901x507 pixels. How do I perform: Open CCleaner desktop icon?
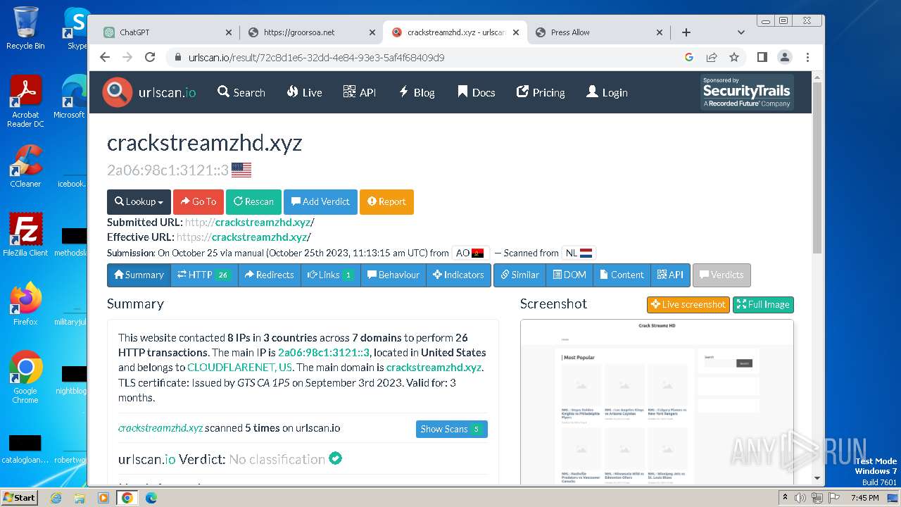[x=25, y=166]
